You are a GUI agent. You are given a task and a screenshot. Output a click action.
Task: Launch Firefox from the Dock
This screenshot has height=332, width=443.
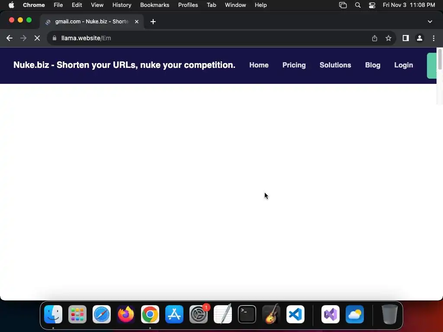point(126,314)
